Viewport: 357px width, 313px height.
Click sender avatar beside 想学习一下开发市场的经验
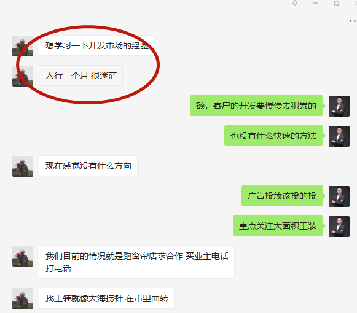pyautogui.click(x=23, y=46)
